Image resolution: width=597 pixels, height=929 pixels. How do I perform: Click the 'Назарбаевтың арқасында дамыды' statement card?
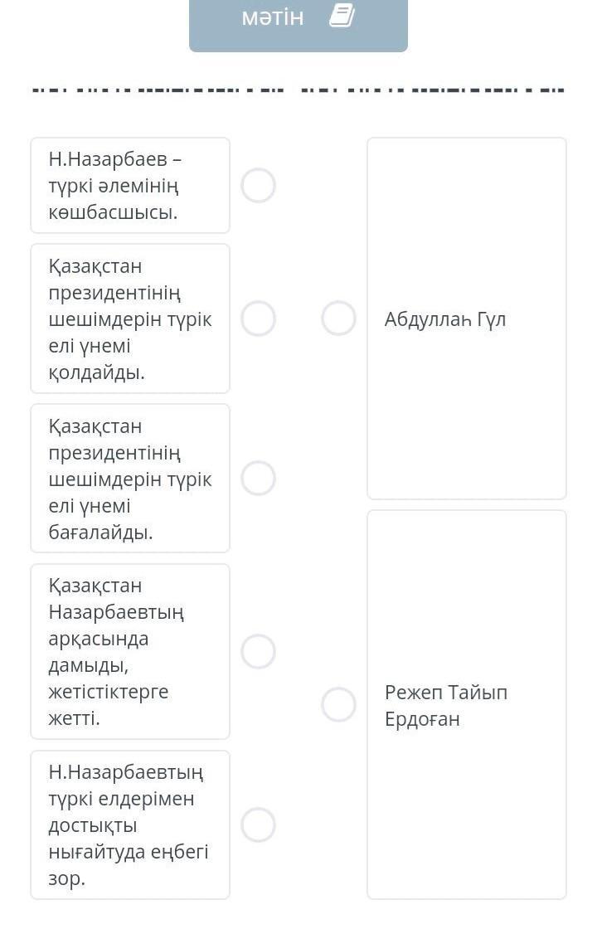click(130, 652)
